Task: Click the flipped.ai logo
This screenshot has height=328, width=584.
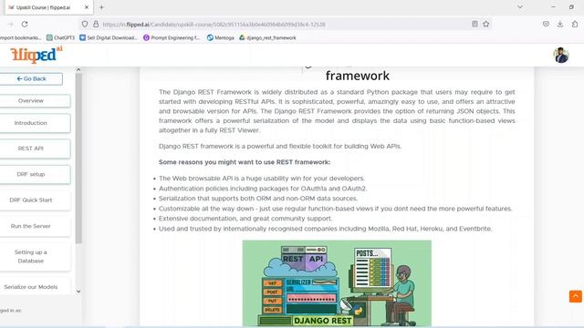Action: click(36, 55)
